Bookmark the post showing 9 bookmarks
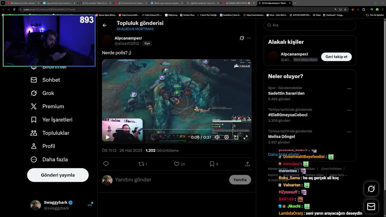386x217 pixels. 214,164
